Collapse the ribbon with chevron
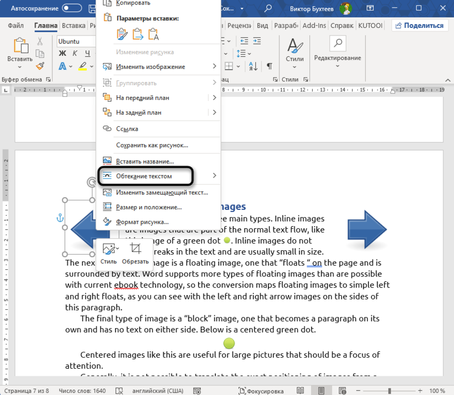Image resolution: width=454 pixels, height=395 pixels. 447,80
